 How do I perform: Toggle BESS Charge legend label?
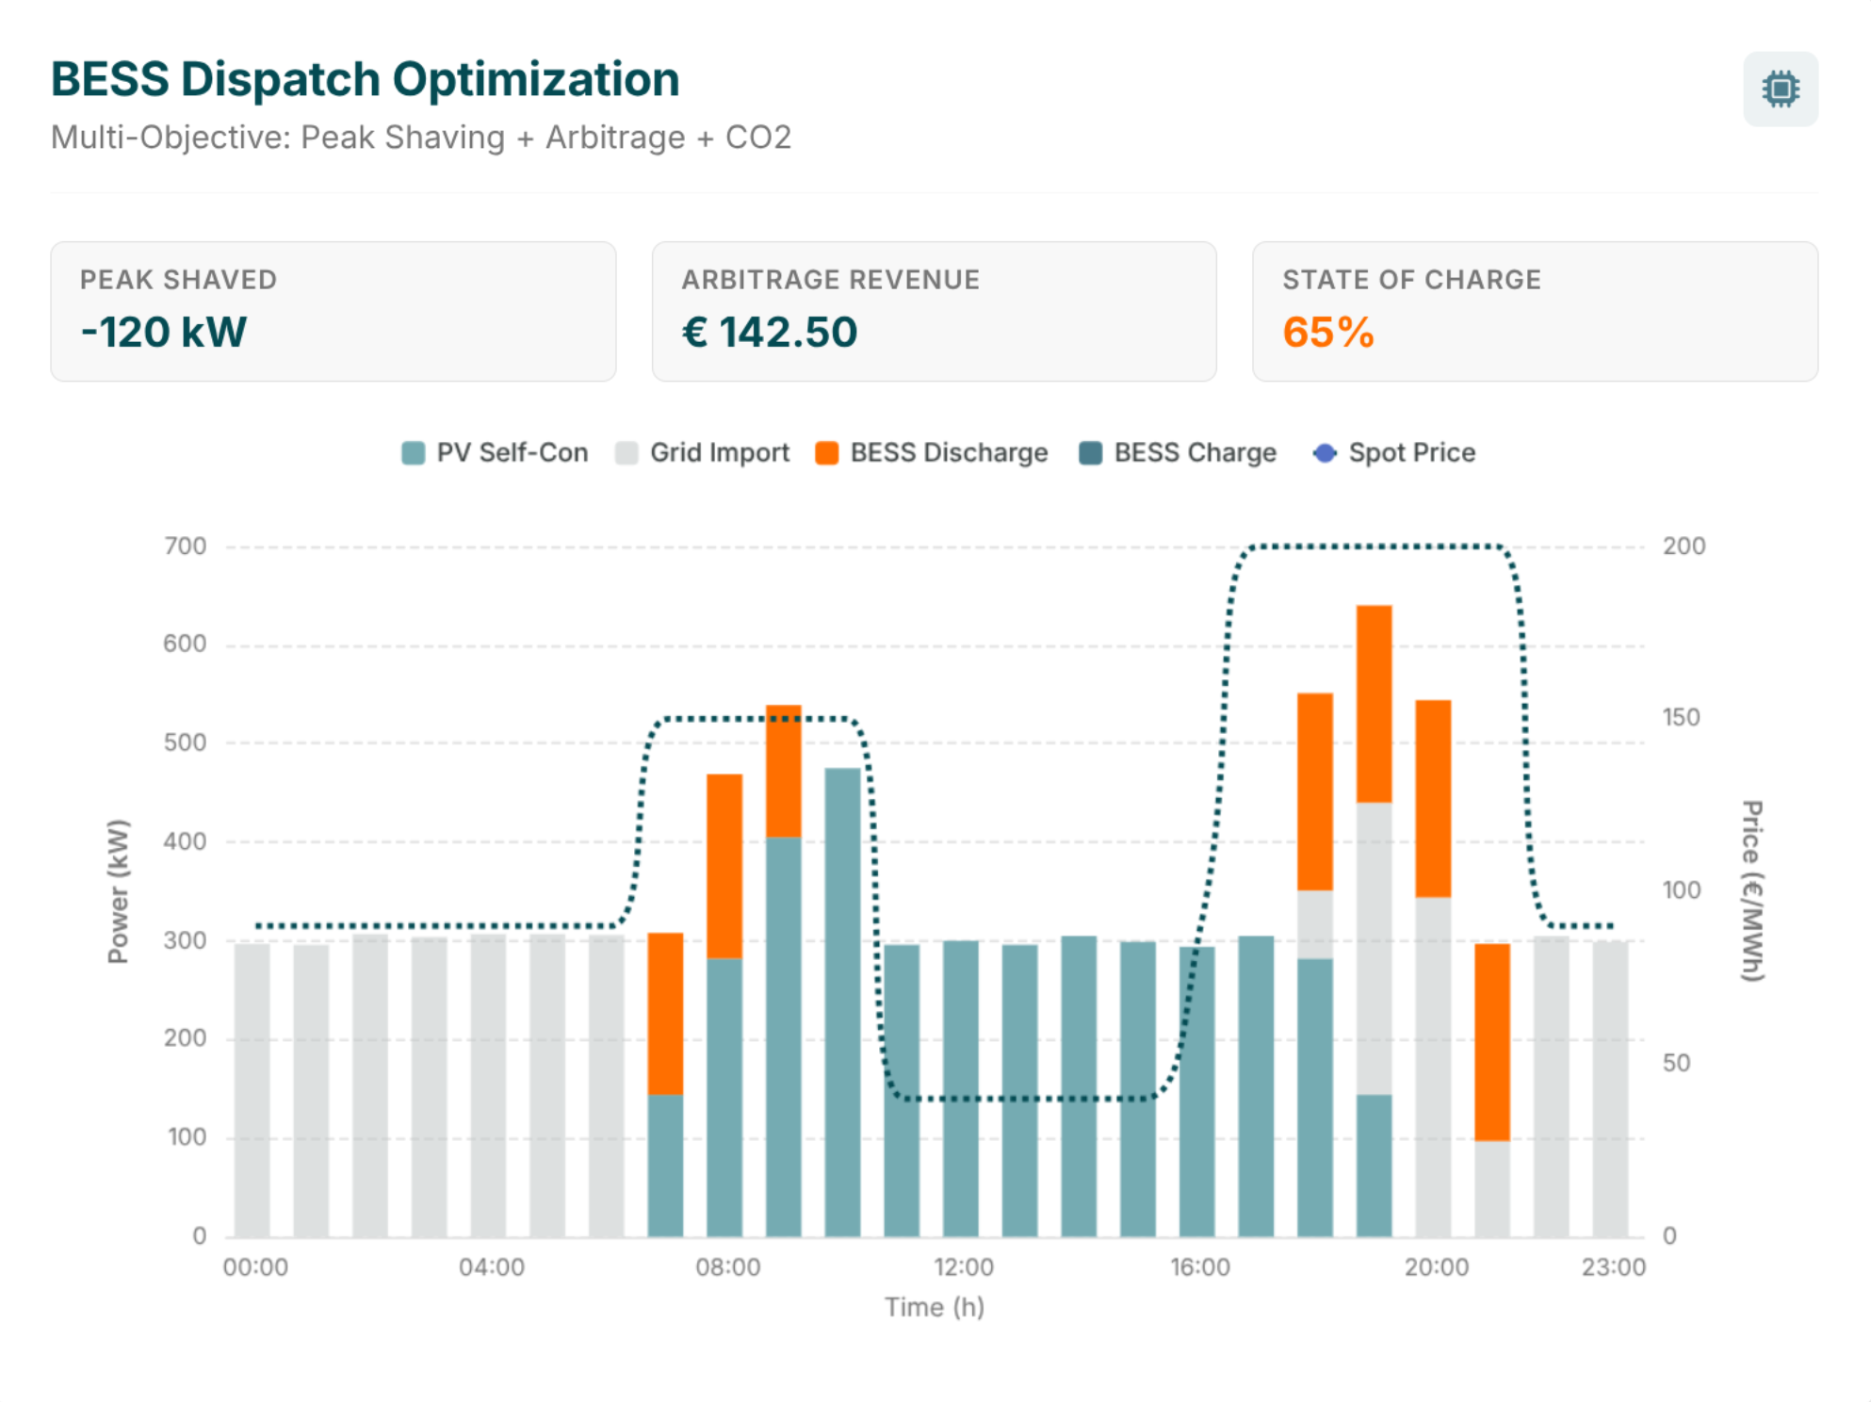1195,453
